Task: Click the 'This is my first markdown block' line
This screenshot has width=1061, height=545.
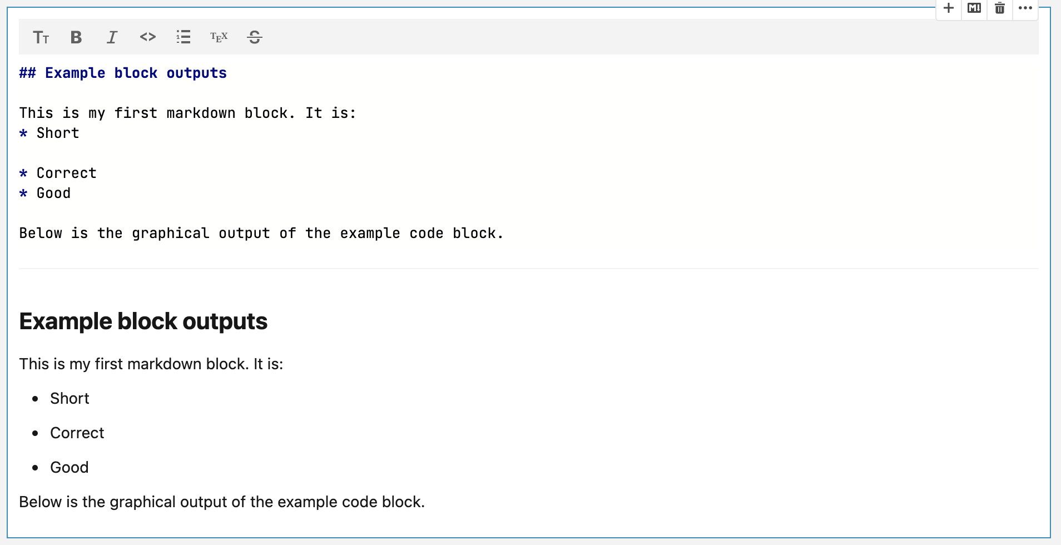Action: click(151, 364)
